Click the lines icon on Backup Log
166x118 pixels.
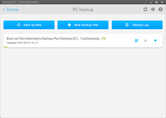(127, 25)
